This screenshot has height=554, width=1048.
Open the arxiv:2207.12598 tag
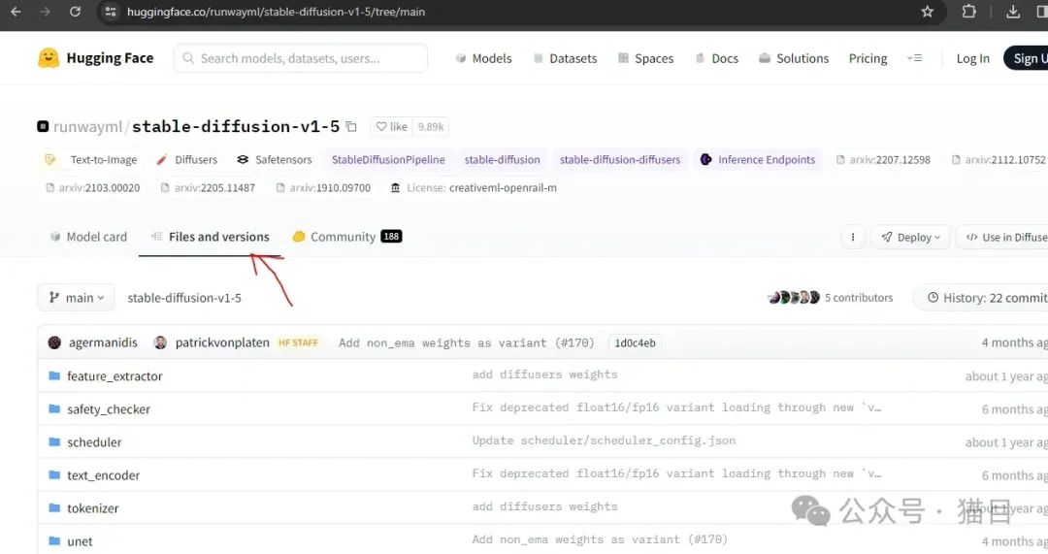(x=883, y=160)
